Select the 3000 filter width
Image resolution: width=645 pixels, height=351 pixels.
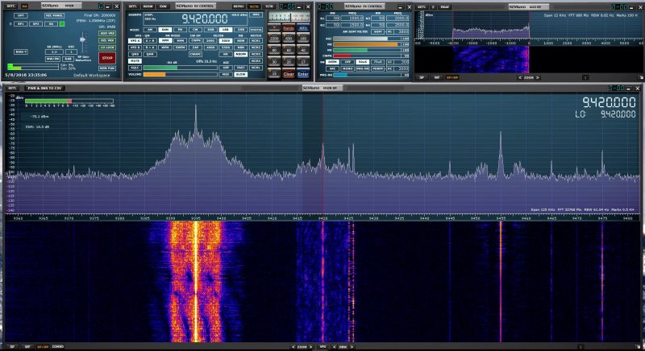click(226, 40)
